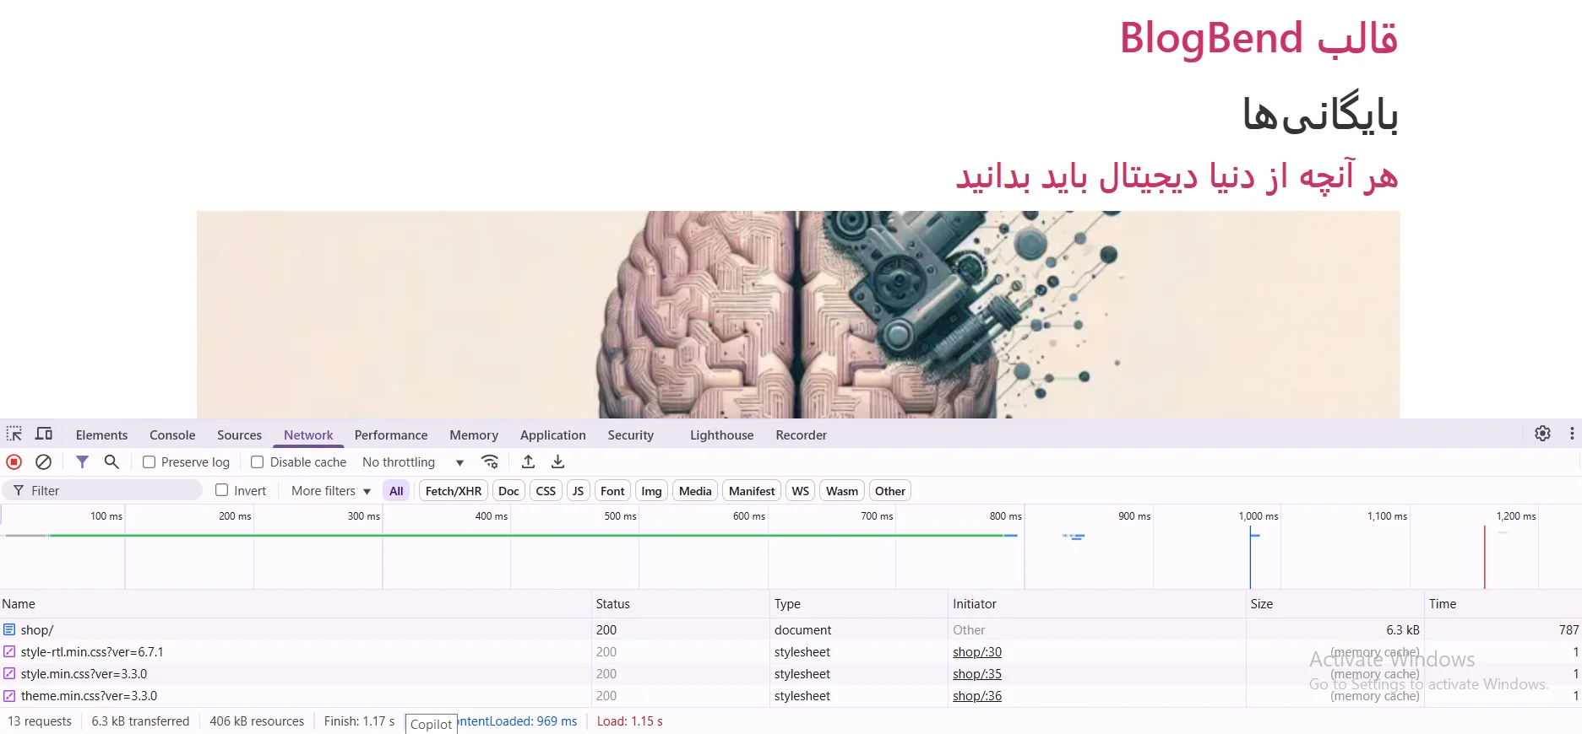Click the blue DOMContentLoaded timeline marker
Screen dimensions: 1582x734
1250,557
